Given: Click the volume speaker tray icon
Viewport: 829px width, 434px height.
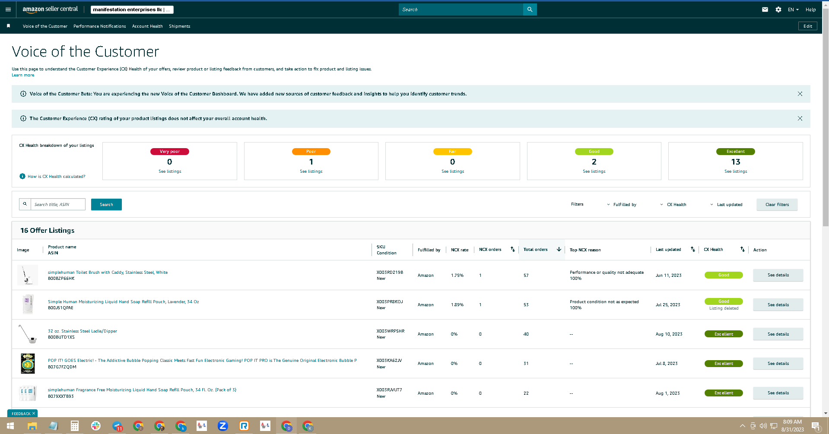Looking at the screenshot, I should tap(763, 426).
